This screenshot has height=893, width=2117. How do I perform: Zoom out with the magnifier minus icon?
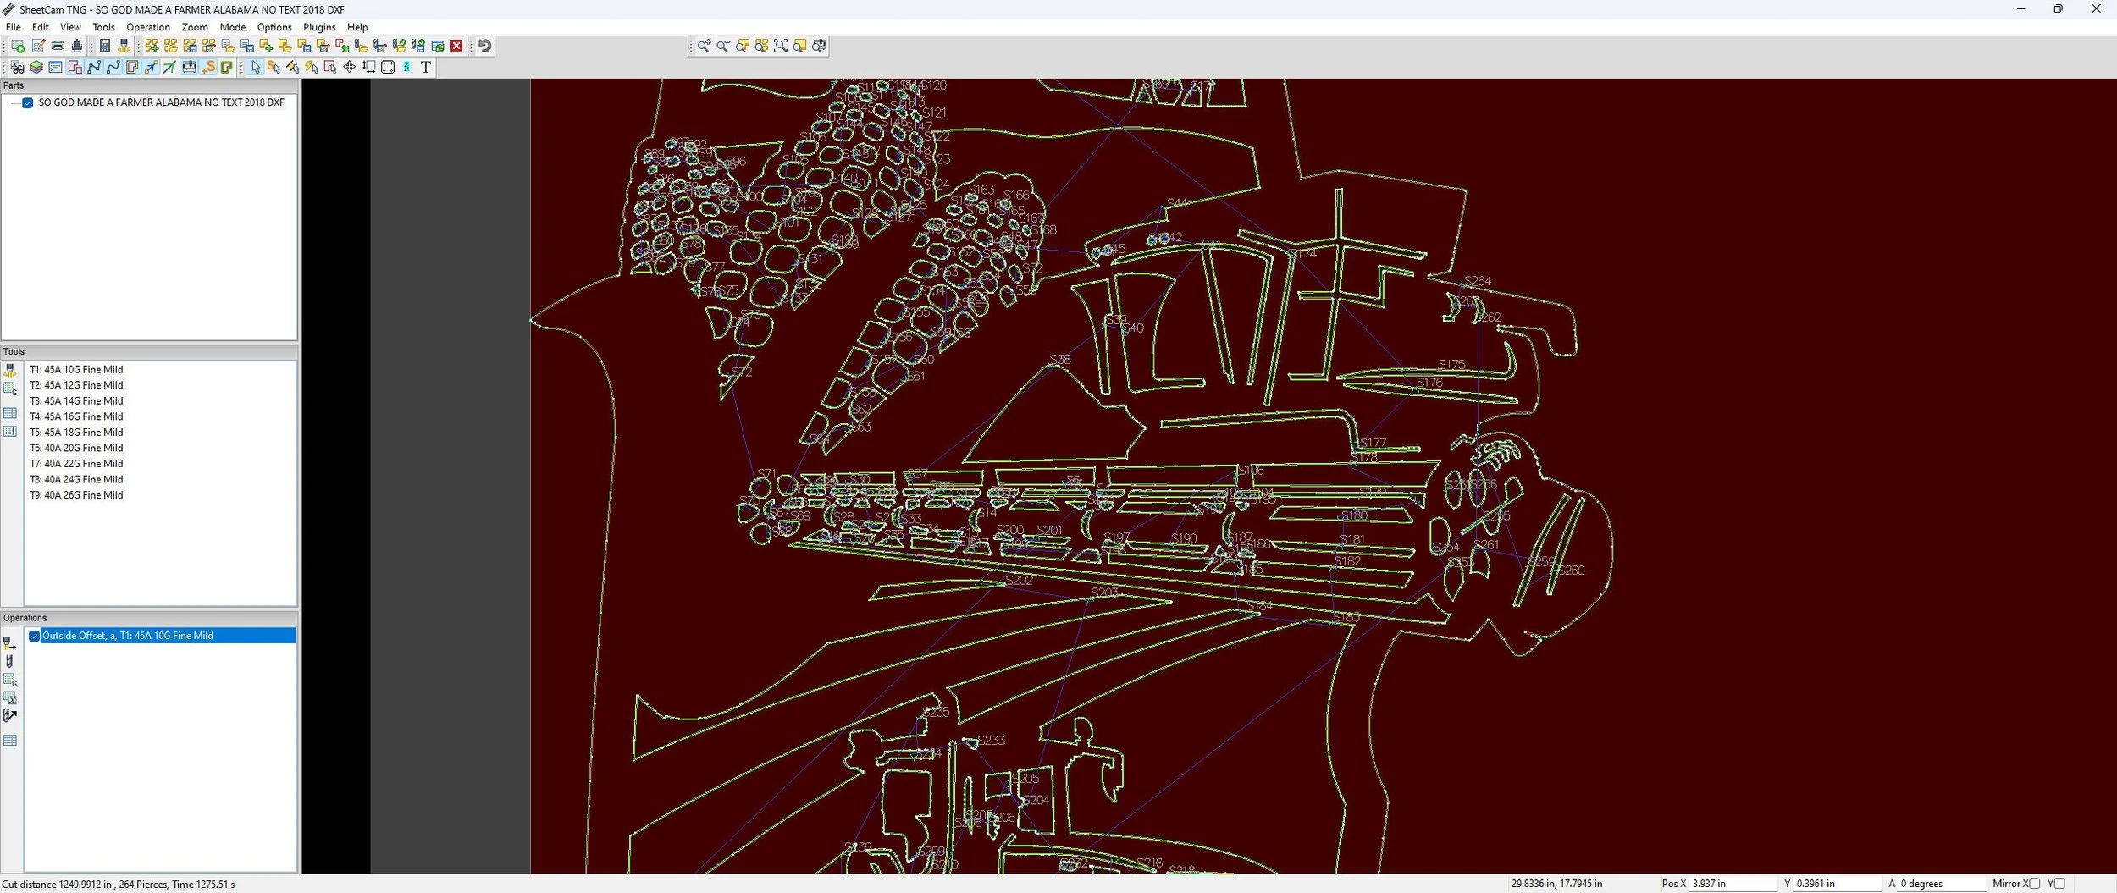click(723, 46)
